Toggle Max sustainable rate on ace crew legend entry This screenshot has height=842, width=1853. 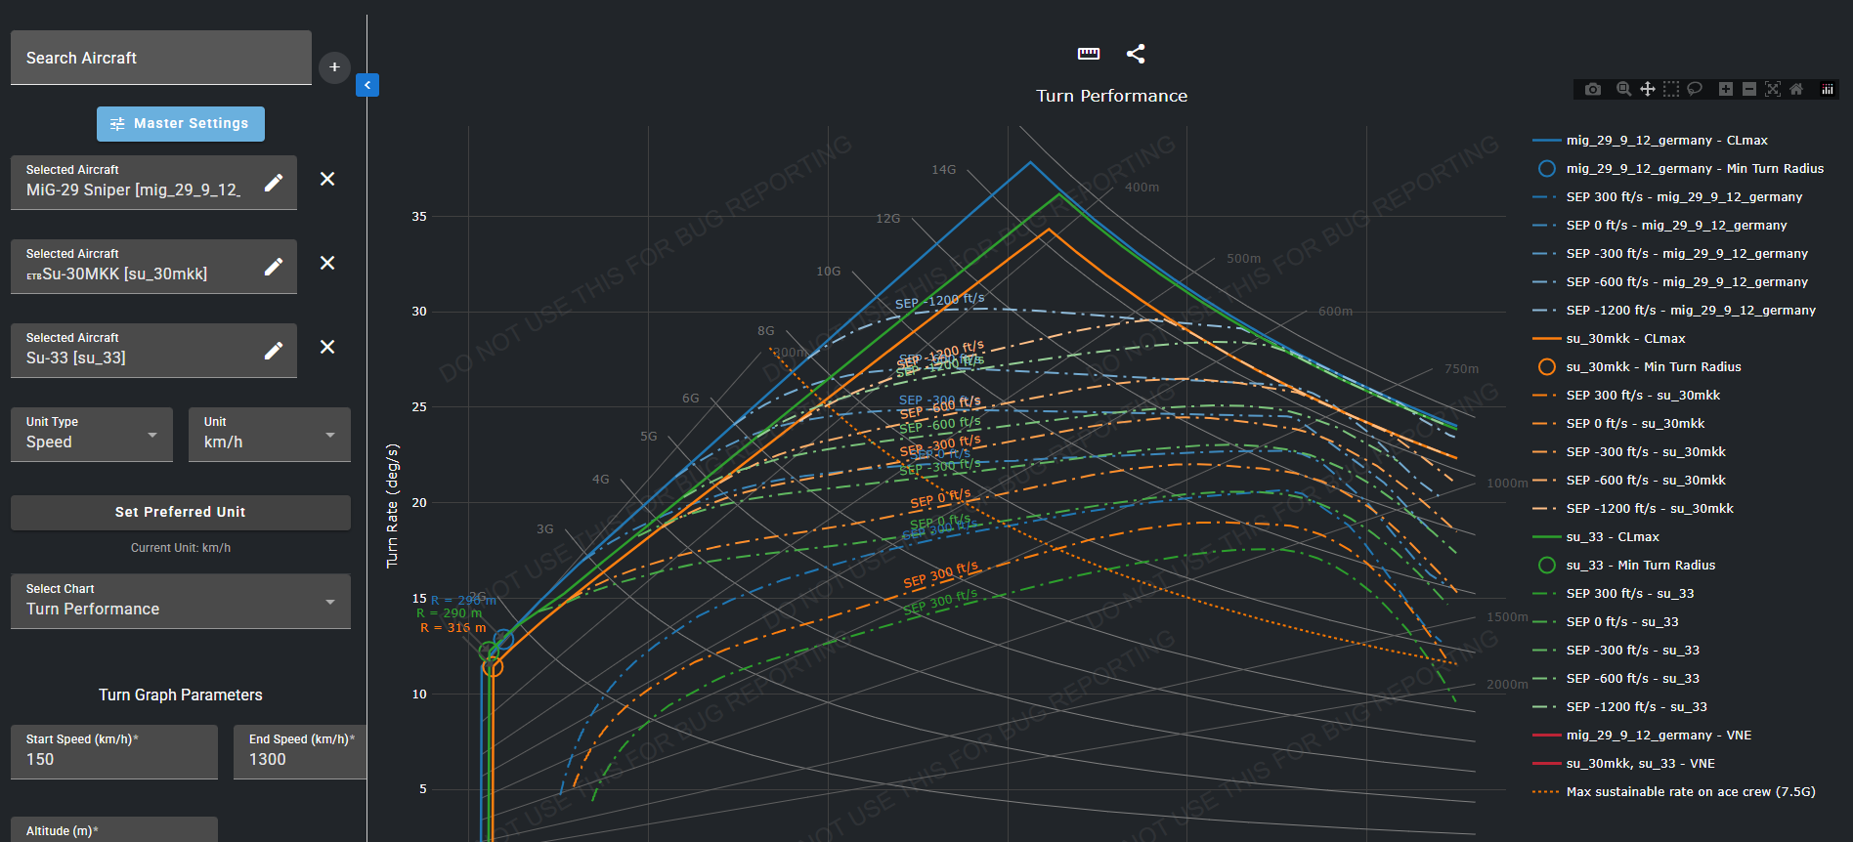pyautogui.click(x=1675, y=792)
